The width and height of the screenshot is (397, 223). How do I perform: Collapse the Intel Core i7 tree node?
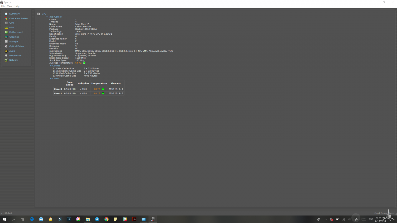coord(47,17)
